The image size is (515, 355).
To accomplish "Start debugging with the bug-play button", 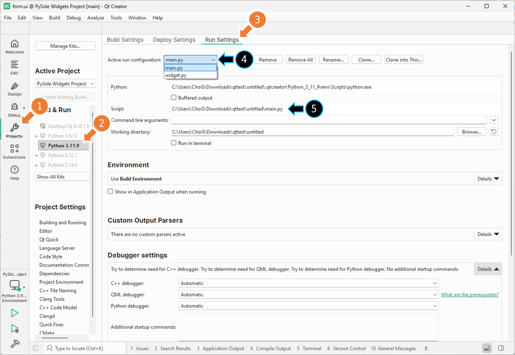I will click(x=15, y=329).
